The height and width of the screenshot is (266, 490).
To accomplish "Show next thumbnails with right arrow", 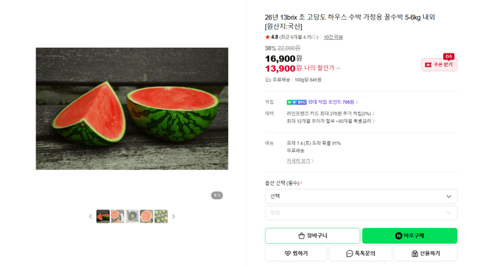I will point(174,216).
